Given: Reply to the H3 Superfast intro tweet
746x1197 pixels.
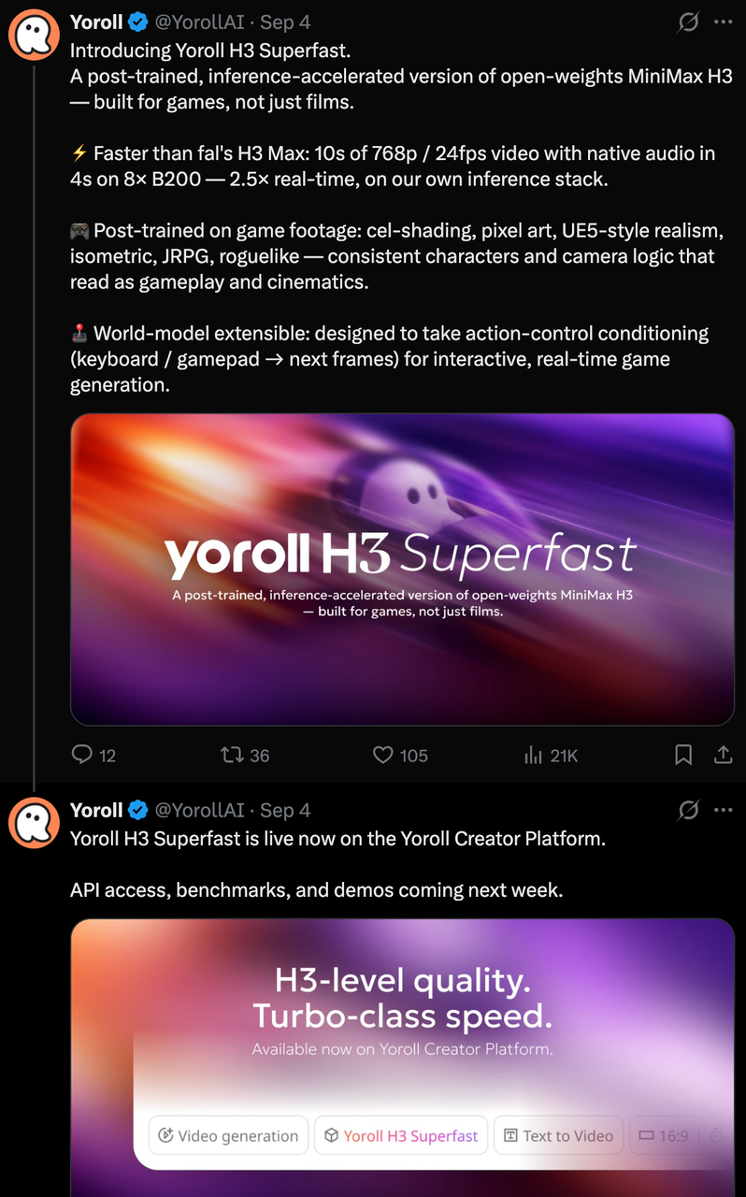Looking at the screenshot, I should click(93, 756).
